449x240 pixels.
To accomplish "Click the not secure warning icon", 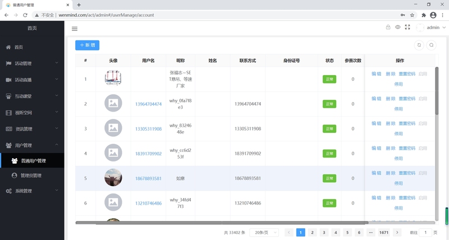I will pyautogui.click(x=36, y=15).
